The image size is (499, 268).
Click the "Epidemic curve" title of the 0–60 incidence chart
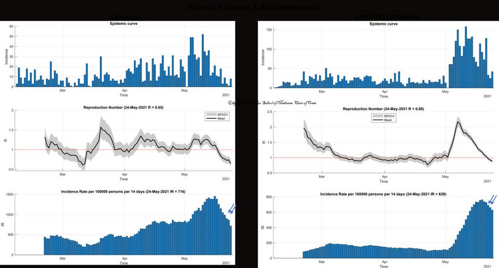[124, 24]
